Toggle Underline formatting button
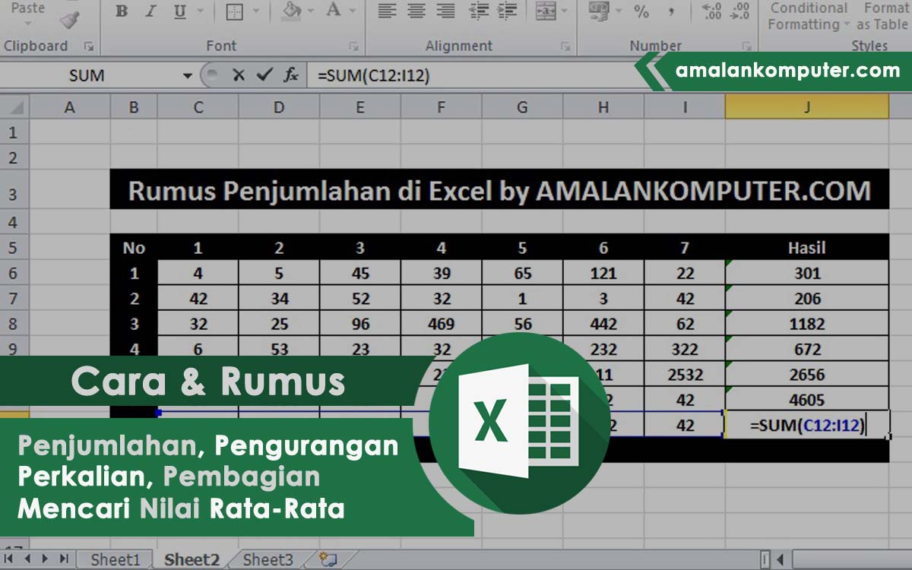 tap(179, 11)
